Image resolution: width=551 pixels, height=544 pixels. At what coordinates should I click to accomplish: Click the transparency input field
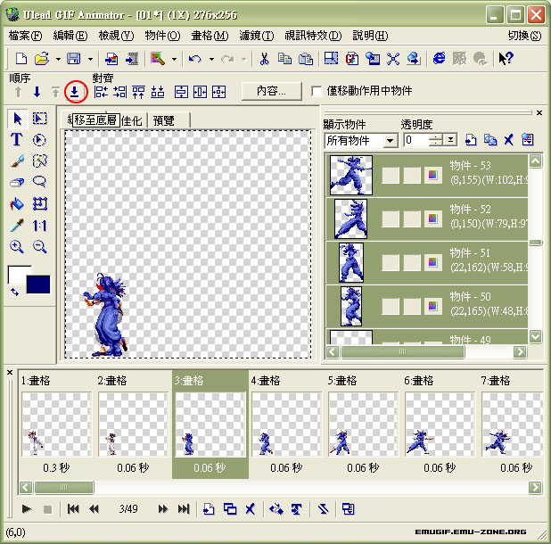click(416, 140)
